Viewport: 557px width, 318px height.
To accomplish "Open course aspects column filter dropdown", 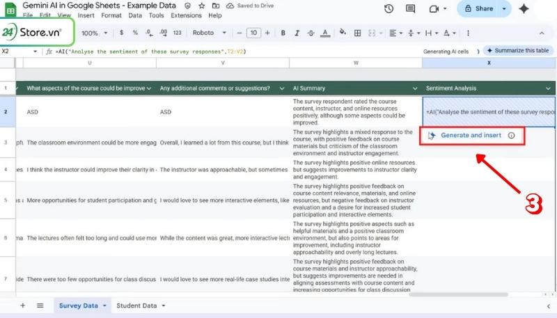I will pyautogui.click(x=149, y=88).
